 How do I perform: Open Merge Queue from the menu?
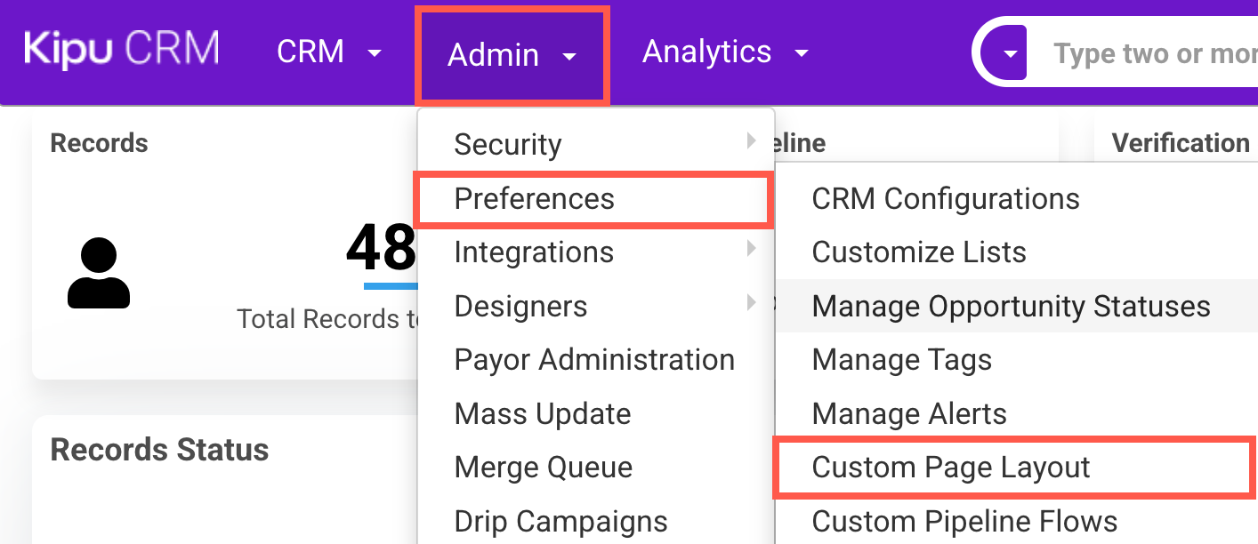(x=544, y=468)
